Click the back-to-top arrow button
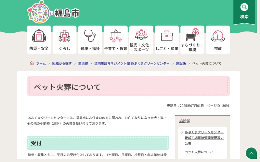Viewport: 260px width, 162px height. 251,153
